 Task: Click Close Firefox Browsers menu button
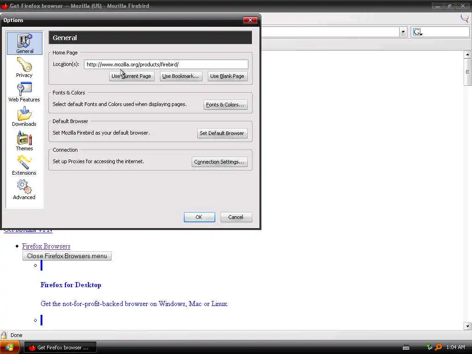[67, 256]
